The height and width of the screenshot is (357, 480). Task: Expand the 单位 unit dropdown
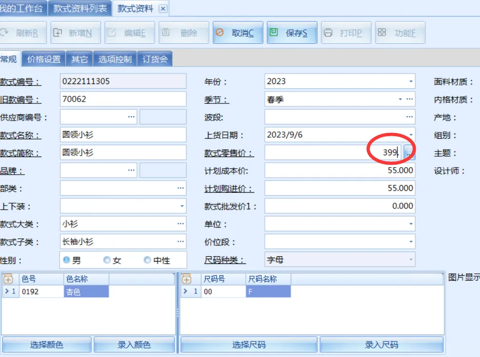click(x=411, y=224)
